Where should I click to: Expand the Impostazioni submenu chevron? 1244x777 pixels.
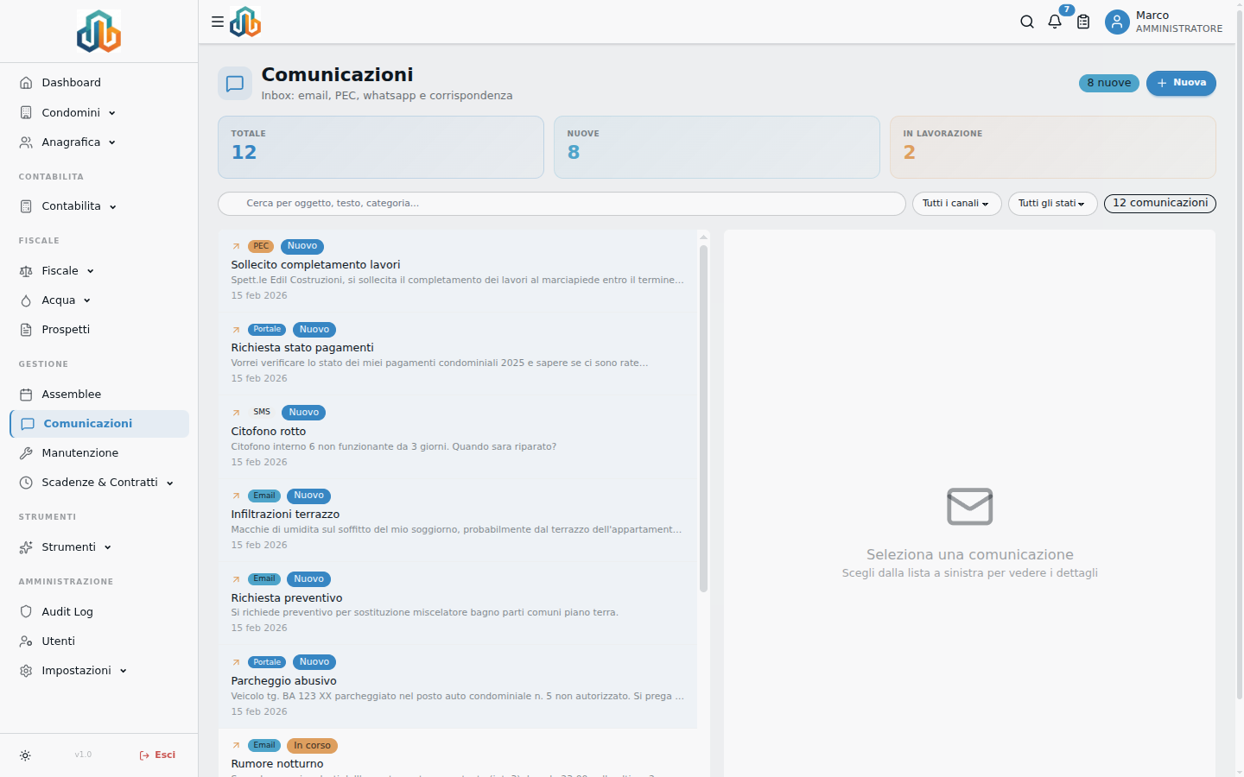(x=124, y=671)
